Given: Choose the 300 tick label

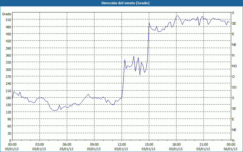Looking at the screenshot, I should pos(9,70).
